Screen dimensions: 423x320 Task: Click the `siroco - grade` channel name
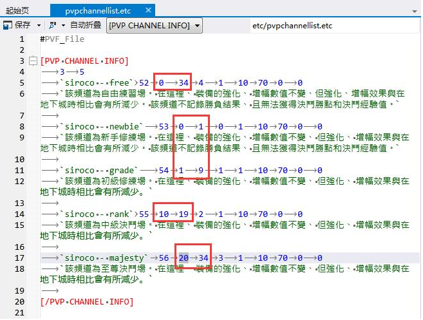pyautogui.click(x=99, y=170)
